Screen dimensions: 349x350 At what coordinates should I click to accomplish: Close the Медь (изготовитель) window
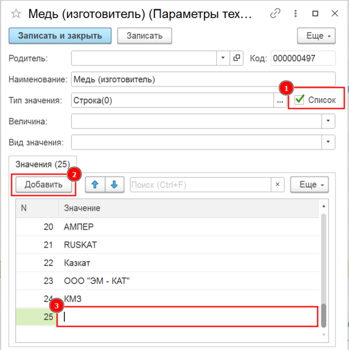[335, 13]
